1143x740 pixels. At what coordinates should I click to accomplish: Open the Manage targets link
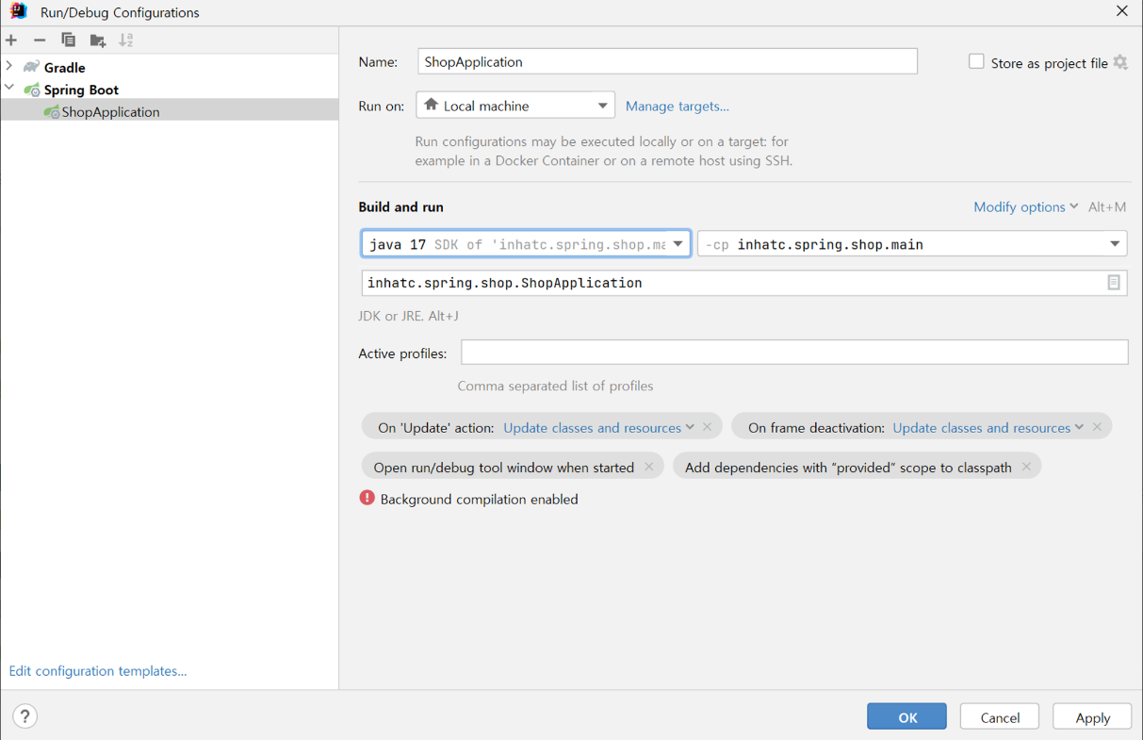pos(678,106)
